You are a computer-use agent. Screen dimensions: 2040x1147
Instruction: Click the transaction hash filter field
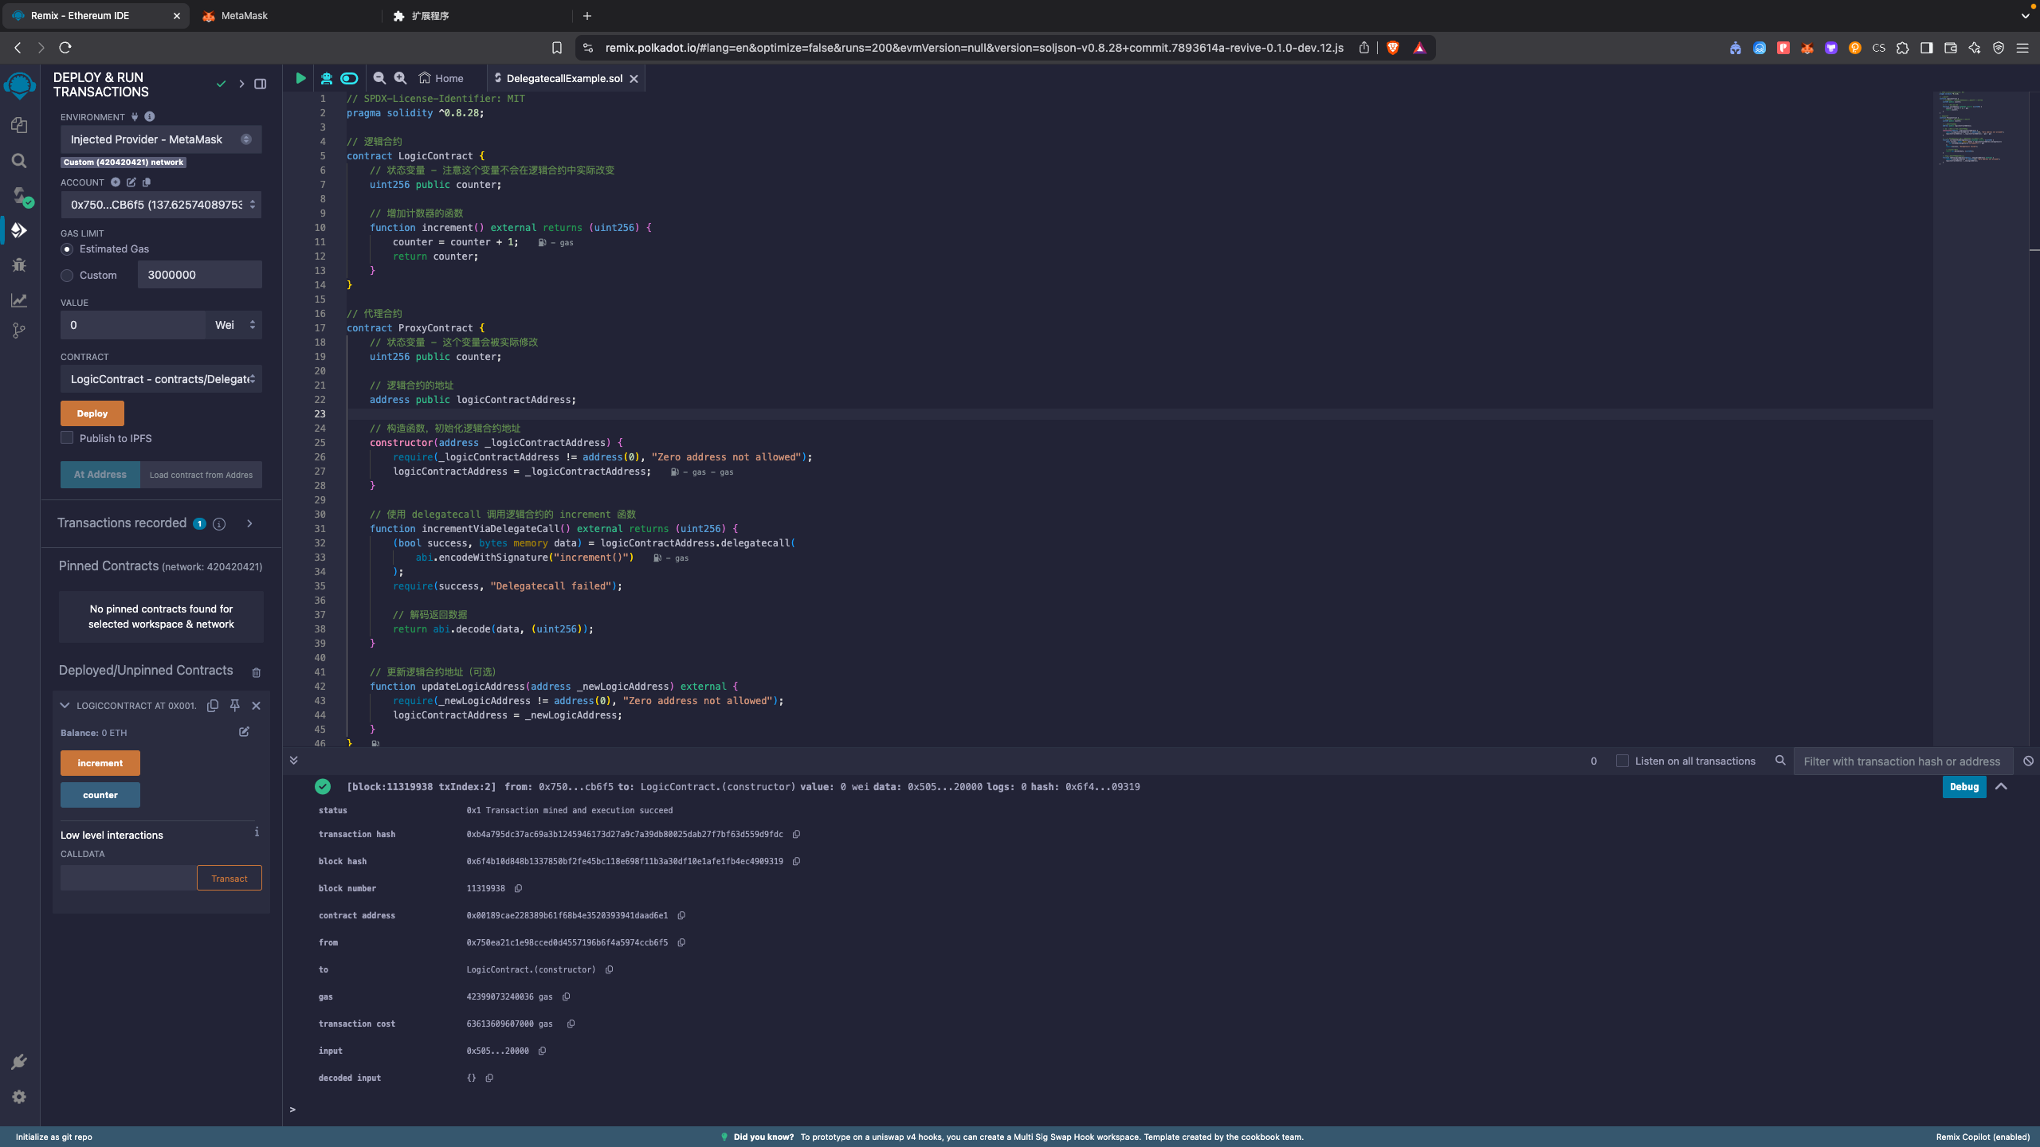tap(1903, 761)
